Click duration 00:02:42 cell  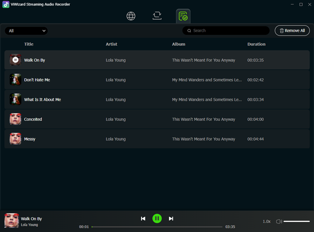[x=255, y=80]
